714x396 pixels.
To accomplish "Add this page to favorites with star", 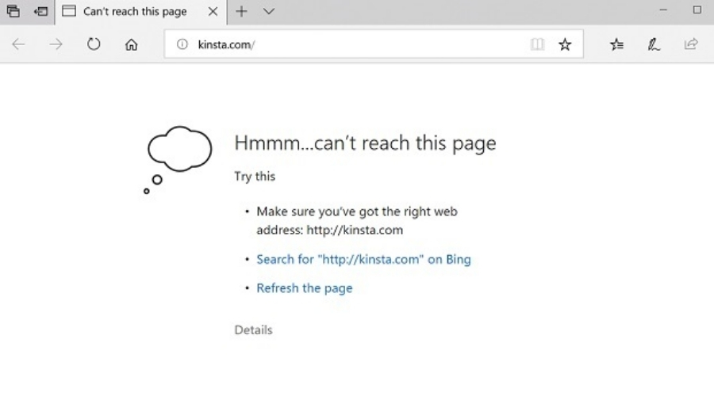I will tap(565, 44).
